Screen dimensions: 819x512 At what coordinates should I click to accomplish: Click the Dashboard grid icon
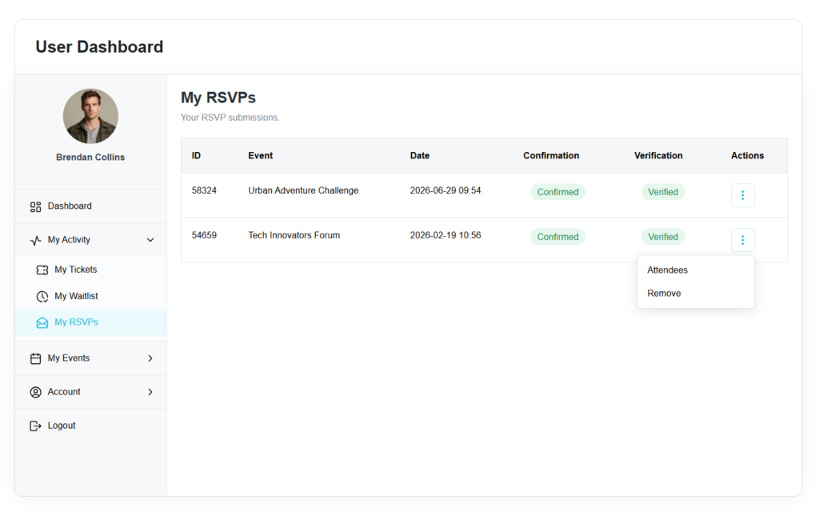(35, 207)
